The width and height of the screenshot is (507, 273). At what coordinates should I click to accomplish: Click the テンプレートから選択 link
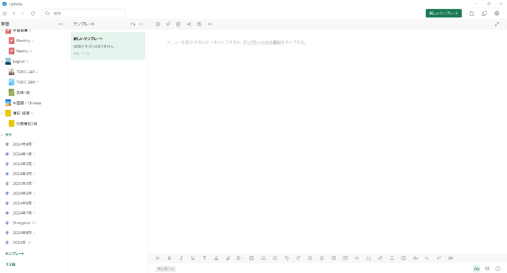[x=261, y=42]
